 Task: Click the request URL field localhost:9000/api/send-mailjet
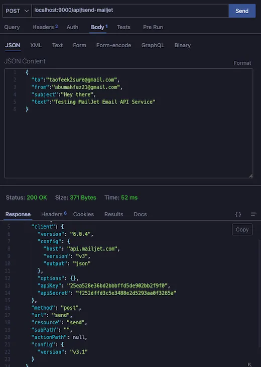tap(130, 11)
